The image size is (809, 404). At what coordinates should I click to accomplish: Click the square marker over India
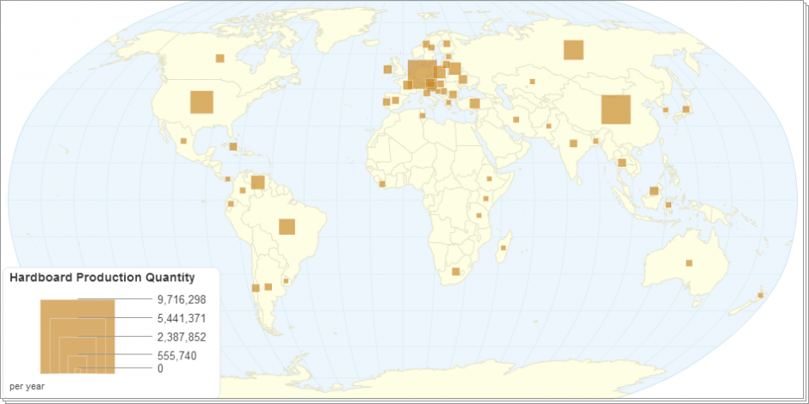(573, 144)
